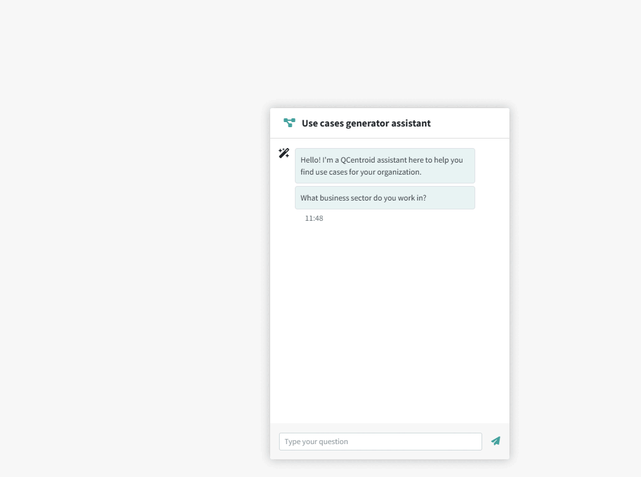Click the gray footer bar left of the send icon

coord(275,442)
